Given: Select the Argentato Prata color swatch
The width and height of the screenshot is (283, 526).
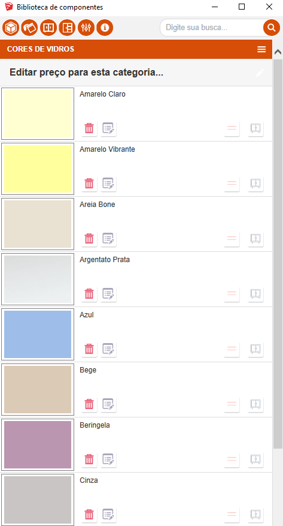Looking at the screenshot, I should coord(38,279).
